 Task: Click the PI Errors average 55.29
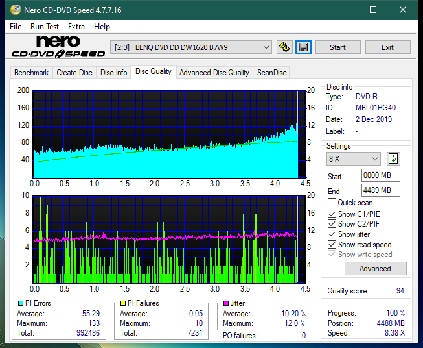pyautogui.click(x=91, y=314)
